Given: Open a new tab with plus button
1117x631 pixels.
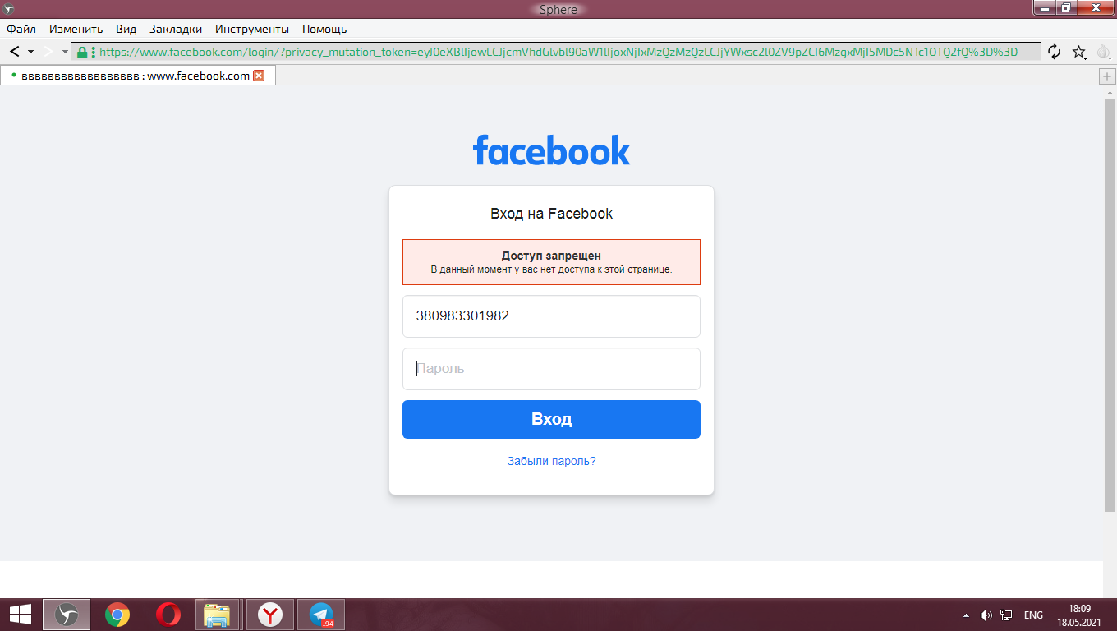Looking at the screenshot, I should pos(1107,76).
